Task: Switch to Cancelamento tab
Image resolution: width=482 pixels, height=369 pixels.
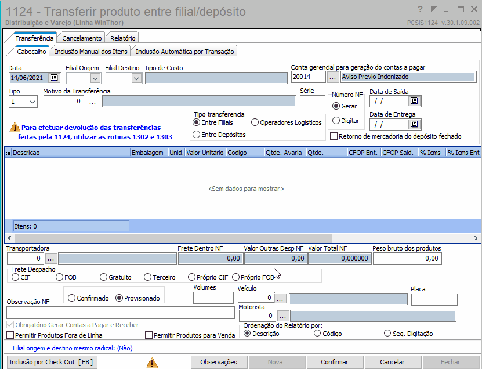Action: (x=82, y=38)
